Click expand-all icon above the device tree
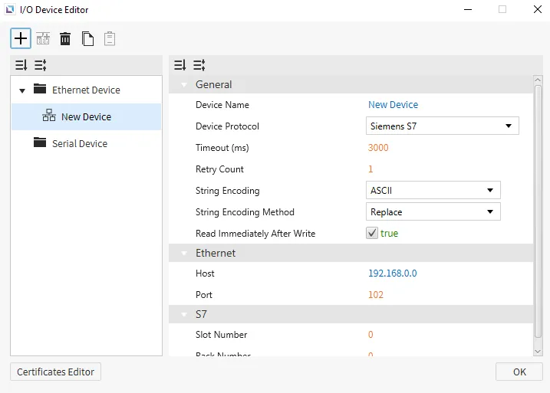This screenshot has height=393, width=550. 41,65
